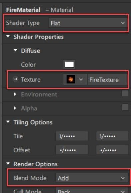Viewport: 131px width, 193px height.
Task: Open the Blend Mode dropdown
Action: [92, 178]
